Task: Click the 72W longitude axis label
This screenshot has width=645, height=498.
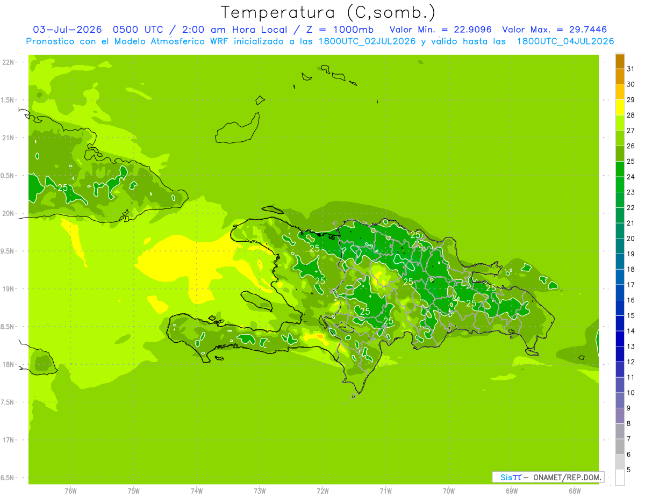Action: click(322, 490)
